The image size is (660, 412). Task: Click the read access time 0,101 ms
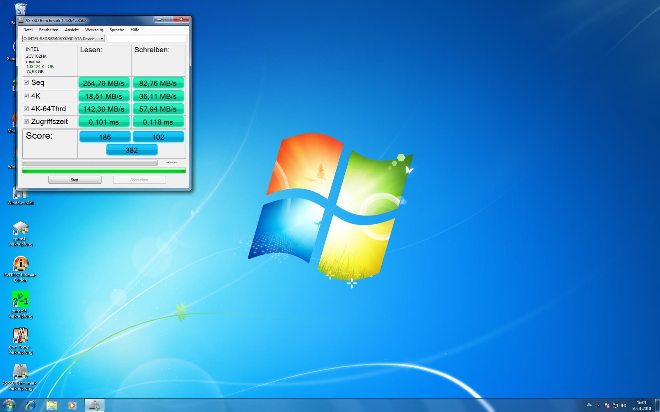pyautogui.click(x=104, y=122)
